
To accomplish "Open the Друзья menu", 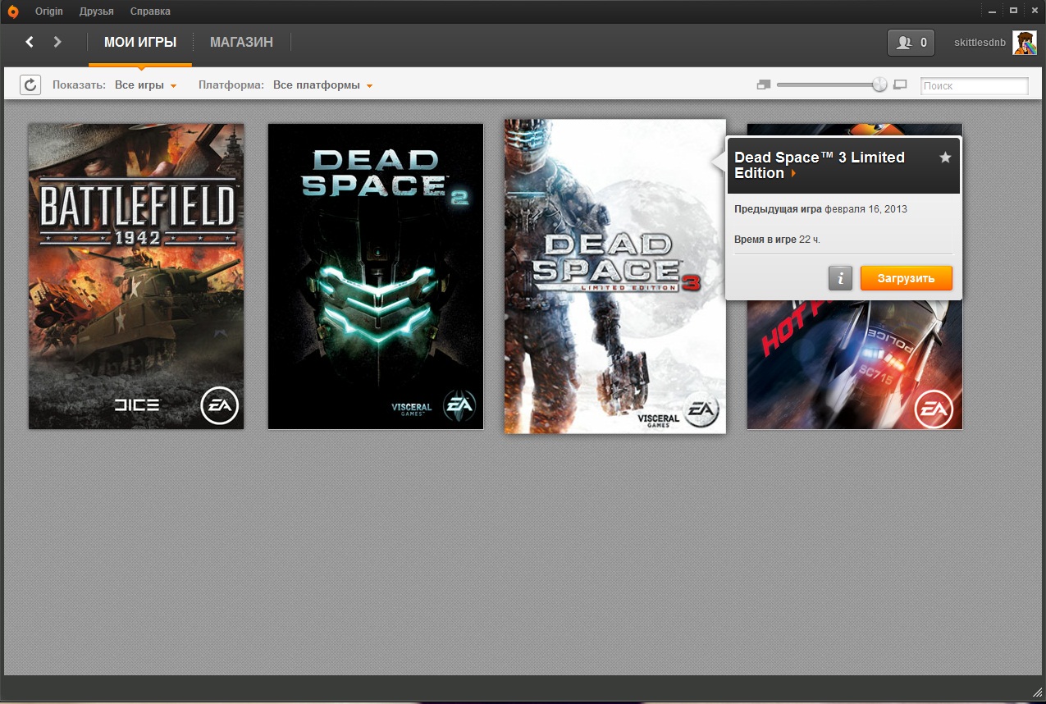I will coord(97,11).
